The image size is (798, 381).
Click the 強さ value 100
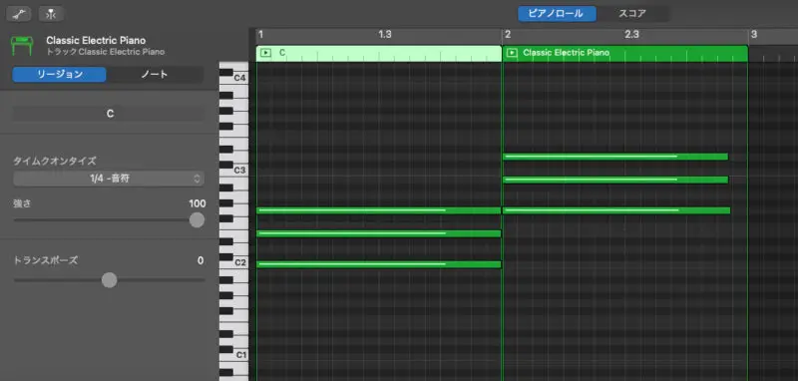coord(197,204)
